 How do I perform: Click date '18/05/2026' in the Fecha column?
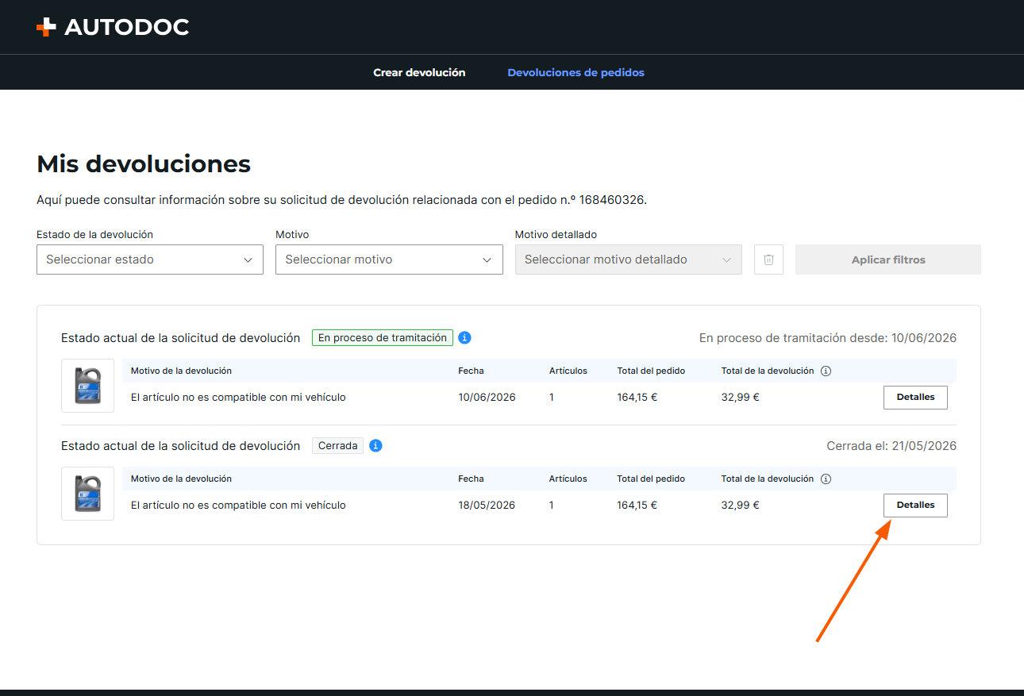pyautogui.click(x=487, y=506)
